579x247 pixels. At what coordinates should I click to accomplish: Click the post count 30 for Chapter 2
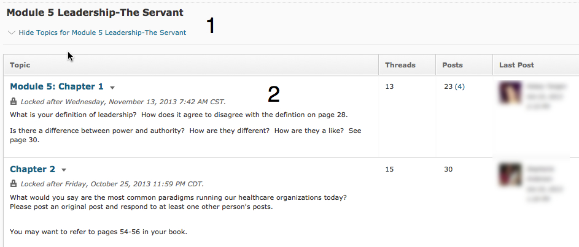click(448, 169)
